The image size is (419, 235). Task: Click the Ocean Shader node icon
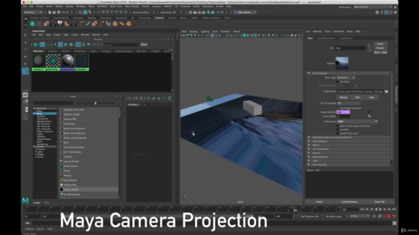62,166
